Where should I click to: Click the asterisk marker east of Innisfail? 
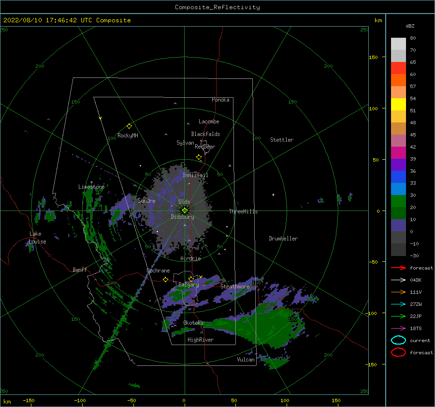pos(230,166)
